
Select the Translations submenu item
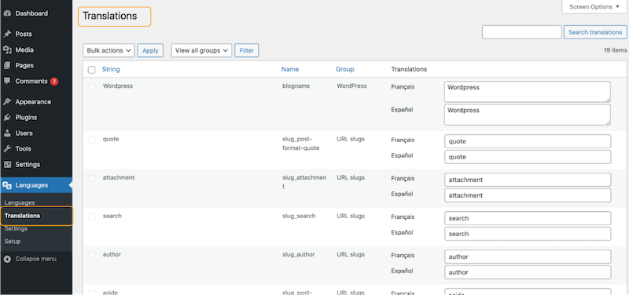click(x=23, y=216)
